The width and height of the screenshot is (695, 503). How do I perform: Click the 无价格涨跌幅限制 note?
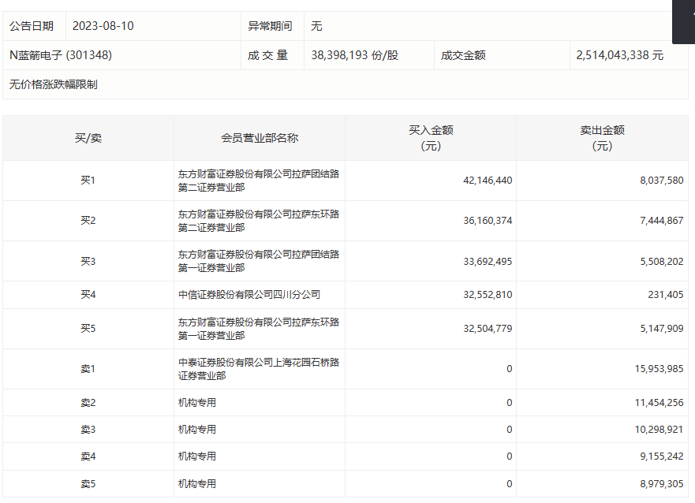(x=53, y=84)
